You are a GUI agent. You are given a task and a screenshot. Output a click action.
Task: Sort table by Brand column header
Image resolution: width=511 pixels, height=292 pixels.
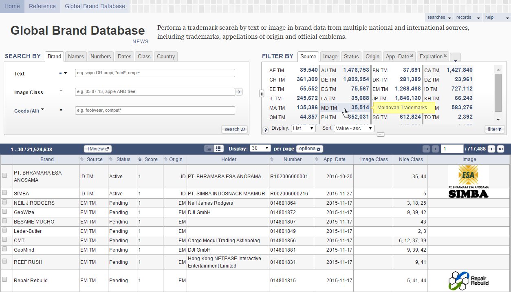[47, 159]
